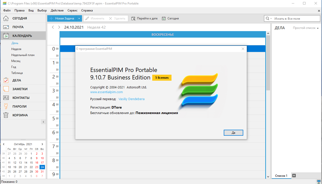
Task: Select the Calendar (КАЛЕНДАРЬ) module icon
Action: 6,36
